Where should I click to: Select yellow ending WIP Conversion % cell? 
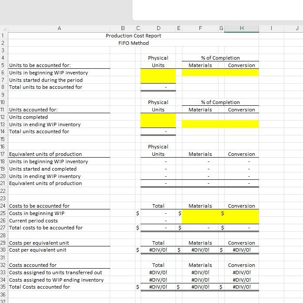point(242,124)
